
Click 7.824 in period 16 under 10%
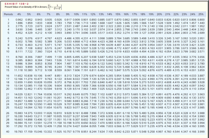(x=77, y=76)
